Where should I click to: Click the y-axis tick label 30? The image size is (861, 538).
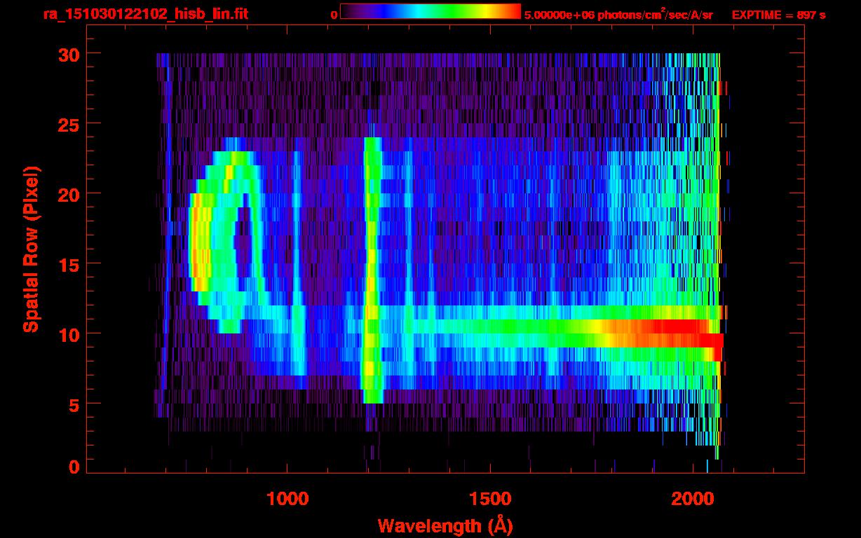[x=69, y=54]
